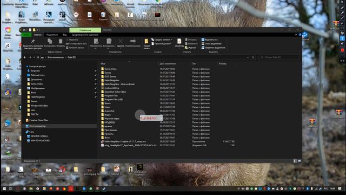The image size is (346, 195).
Task: Focus the search Data (D:) field
Action: 279,57
